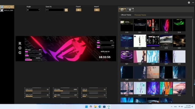The image size is (195, 109).
Task: Click the 18:32:55 clock in preview
Action: pos(105,57)
